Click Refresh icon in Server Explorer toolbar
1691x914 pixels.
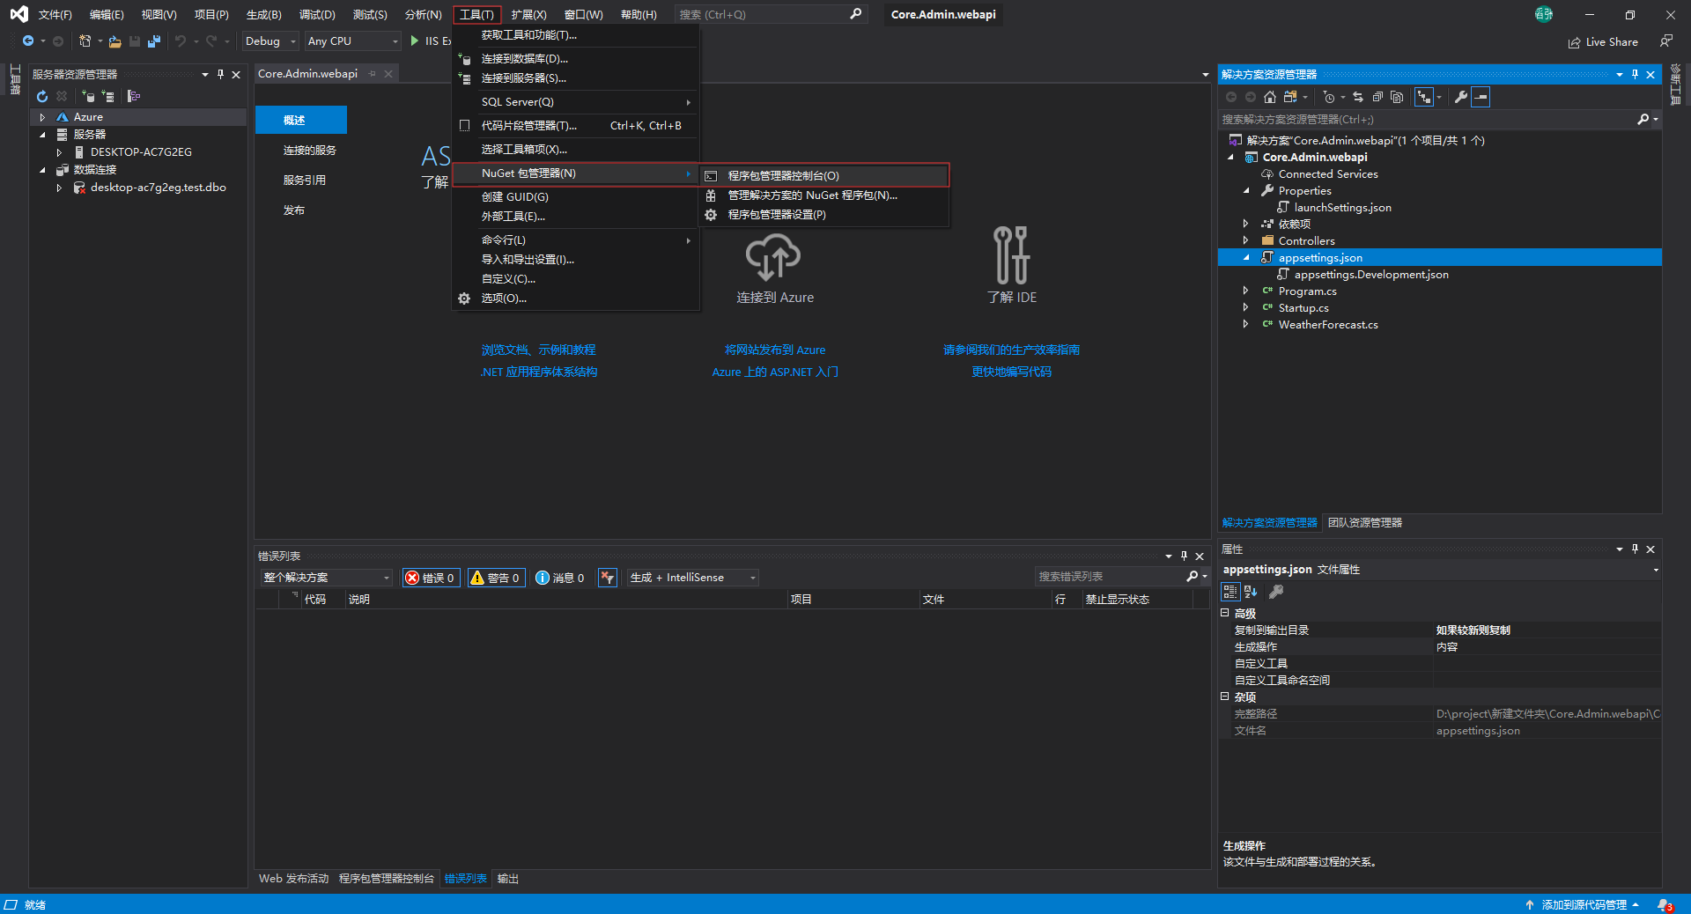41,96
